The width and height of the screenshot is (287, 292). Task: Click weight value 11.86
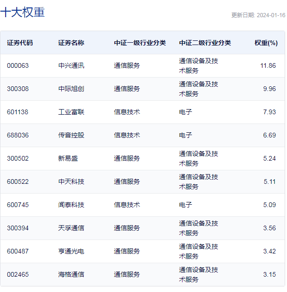click(x=268, y=65)
